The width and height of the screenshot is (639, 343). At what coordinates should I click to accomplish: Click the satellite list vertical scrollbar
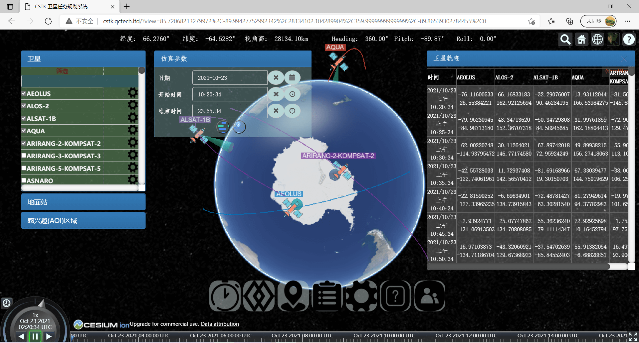[142, 126]
